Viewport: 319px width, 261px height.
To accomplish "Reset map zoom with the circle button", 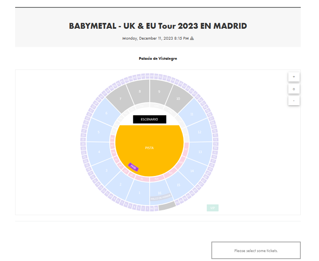I will [294, 89].
